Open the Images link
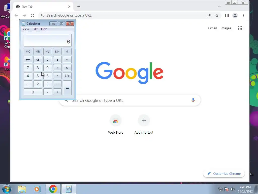The height and width of the screenshot is (194, 258). [x=226, y=28]
